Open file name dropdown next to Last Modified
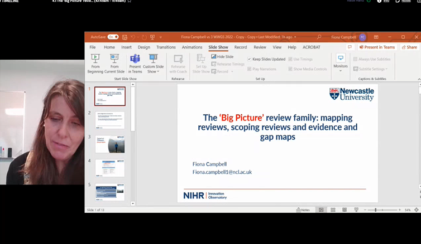421x244 pixels. point(295,37)
